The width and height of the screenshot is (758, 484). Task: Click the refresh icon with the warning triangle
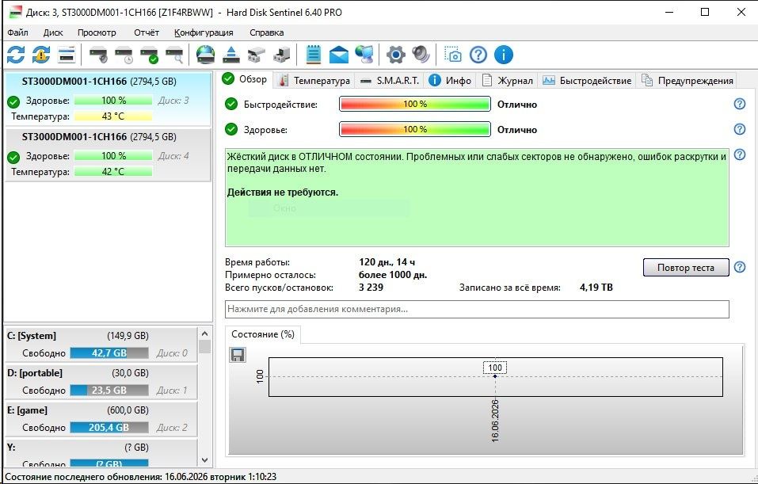[x=41, y=55]
